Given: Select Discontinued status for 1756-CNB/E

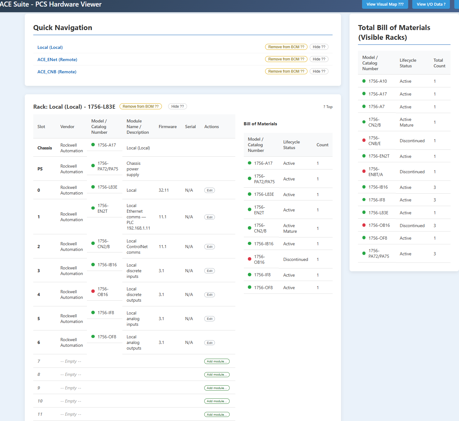Looking at the screenshot, I should coord(412,141).
